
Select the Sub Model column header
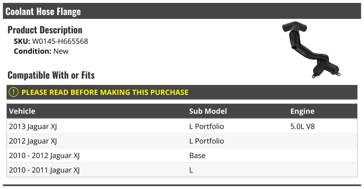(208, 111)
